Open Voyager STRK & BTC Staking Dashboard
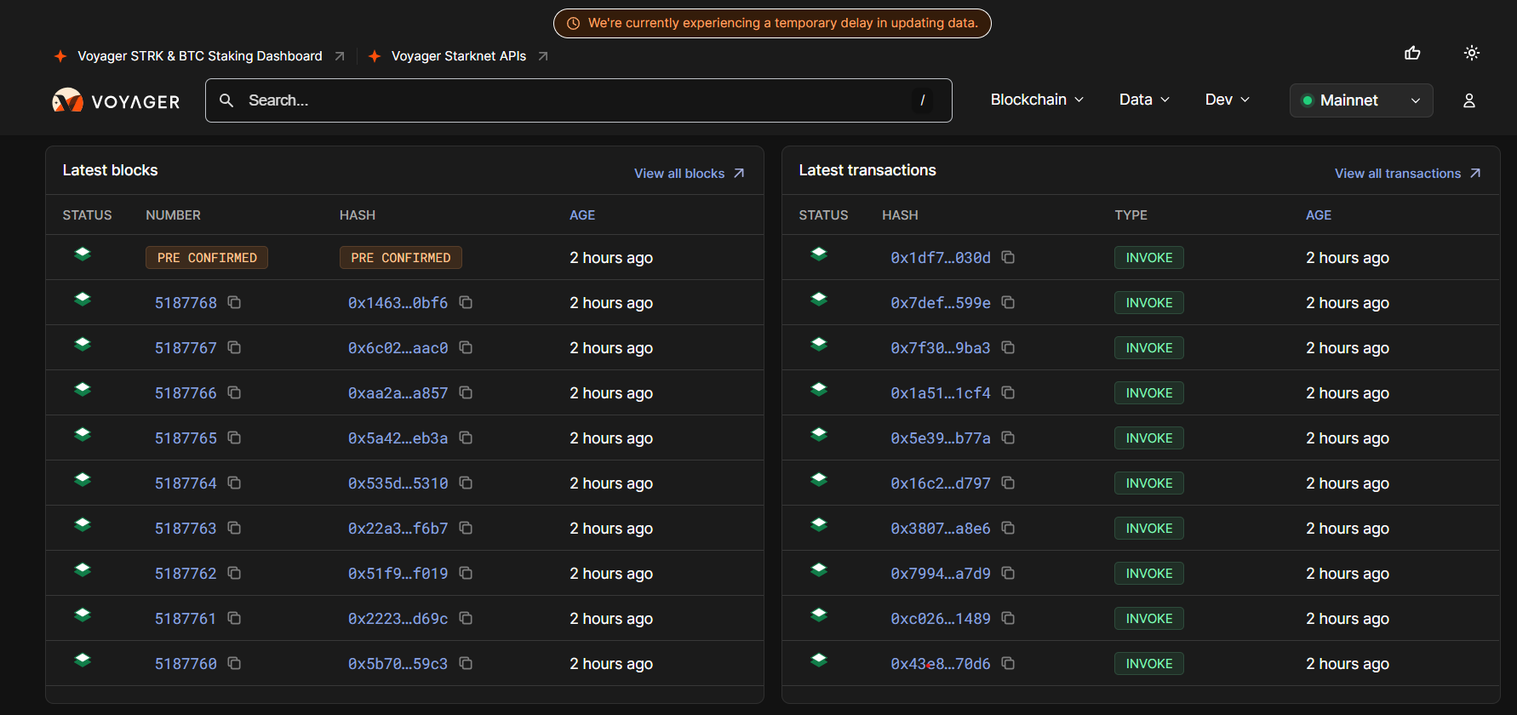1517x715 pixels. [200, 56]
